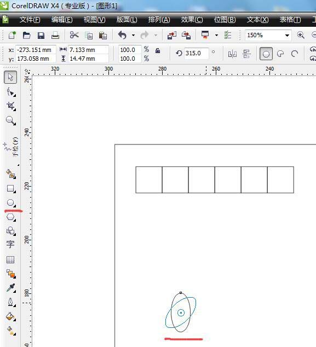
Task: Undo the last action
Action: 122,35
